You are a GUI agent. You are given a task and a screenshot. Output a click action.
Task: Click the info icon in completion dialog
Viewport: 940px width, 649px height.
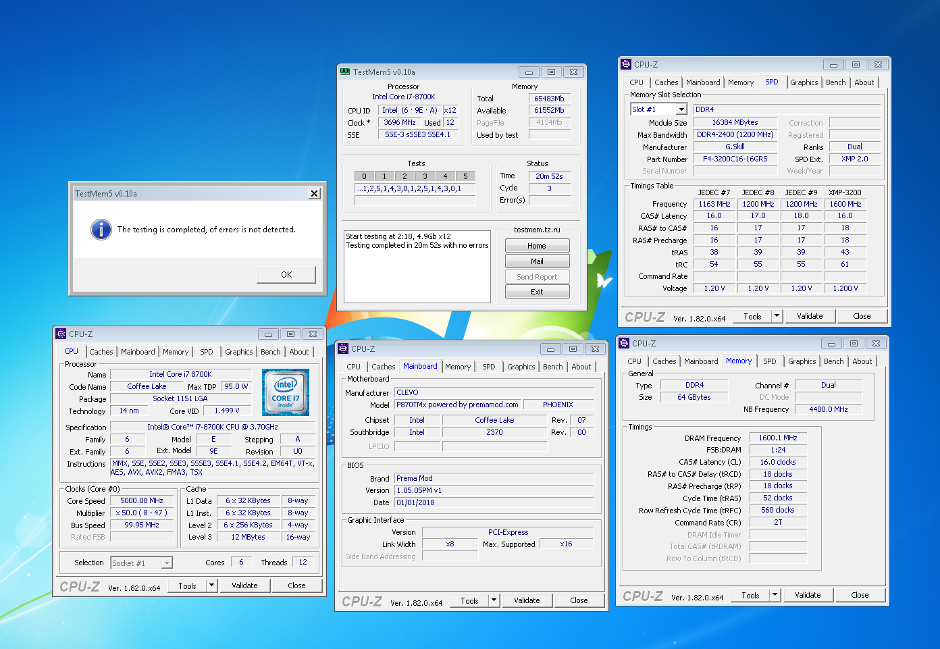click(x=101, y=230)
